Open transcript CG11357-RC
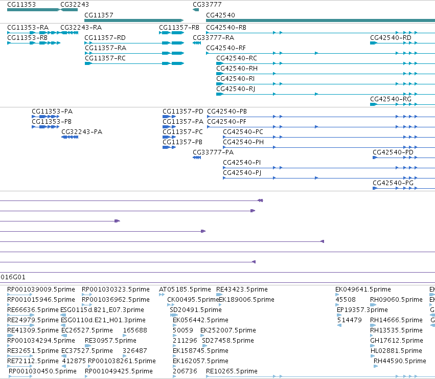Screen dimensions: 435x379 [105, 58]
